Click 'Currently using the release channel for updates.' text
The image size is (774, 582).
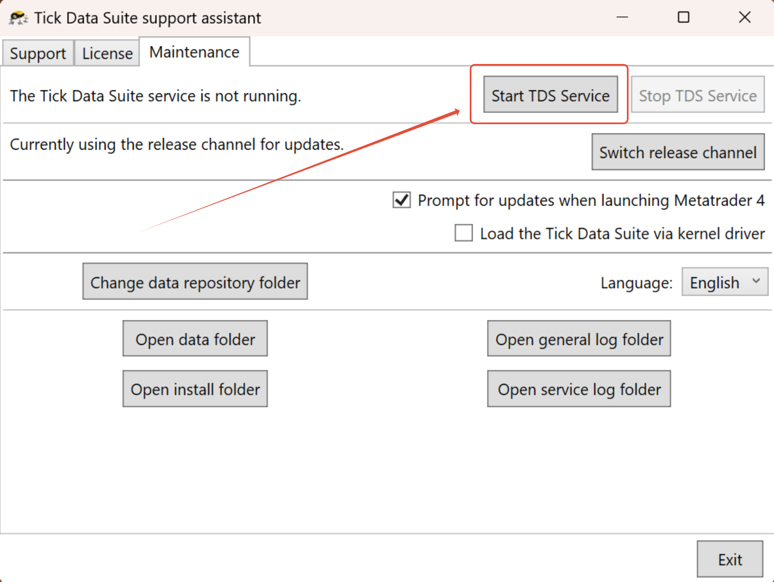coord(177,145)
